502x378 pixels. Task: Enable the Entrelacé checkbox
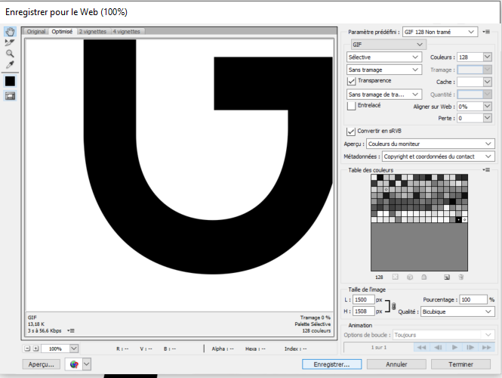[351, 106]
